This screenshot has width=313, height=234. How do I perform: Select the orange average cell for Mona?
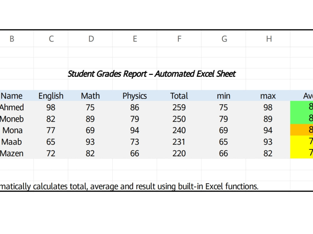pyautogui.click(x=302, y=130)
